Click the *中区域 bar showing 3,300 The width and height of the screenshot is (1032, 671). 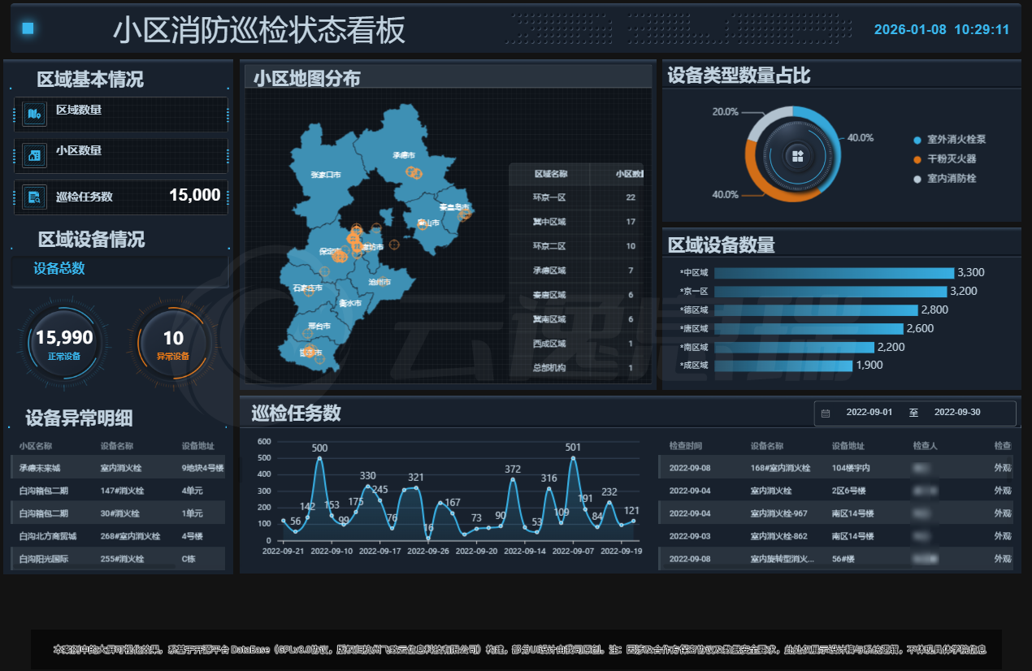(834, 273)
